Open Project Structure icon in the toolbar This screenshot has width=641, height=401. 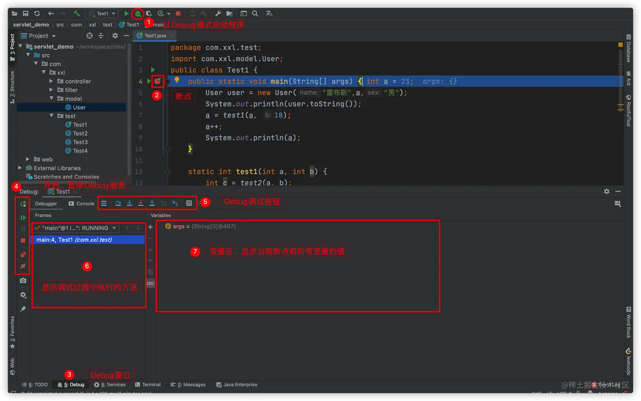(x=229, y=14)
